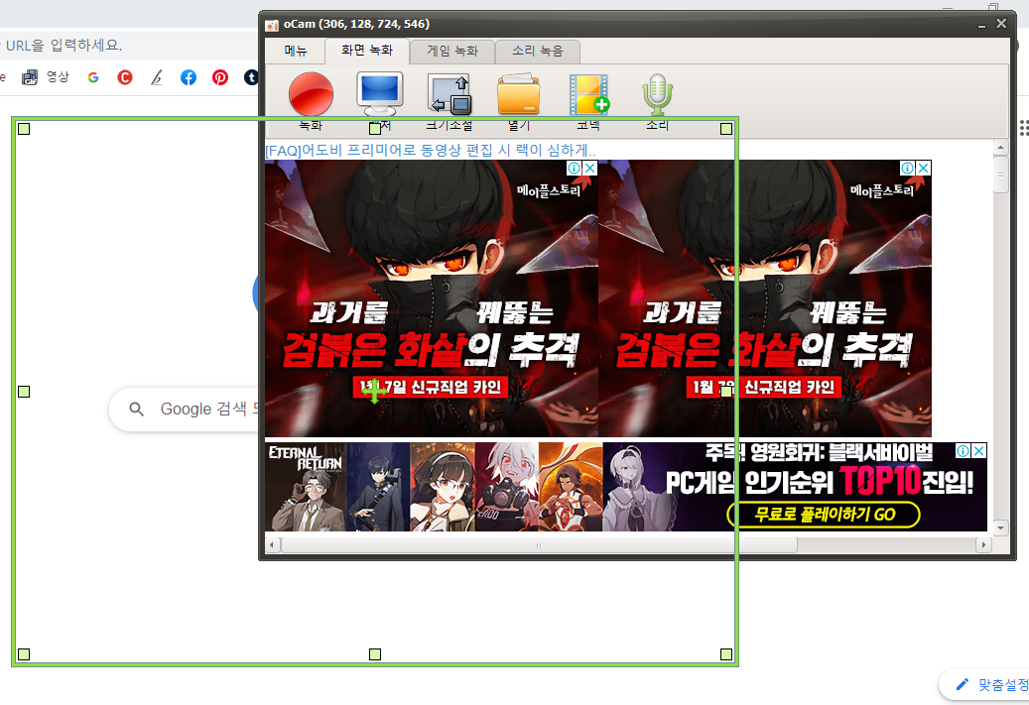Click bottom-center handle of green capture frame

click(x=375, y=653)
